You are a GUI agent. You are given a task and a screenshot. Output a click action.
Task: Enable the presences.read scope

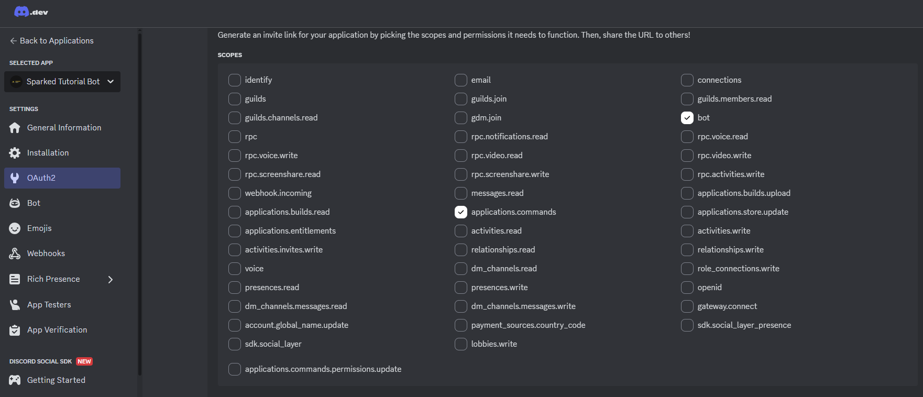point(235,288)
